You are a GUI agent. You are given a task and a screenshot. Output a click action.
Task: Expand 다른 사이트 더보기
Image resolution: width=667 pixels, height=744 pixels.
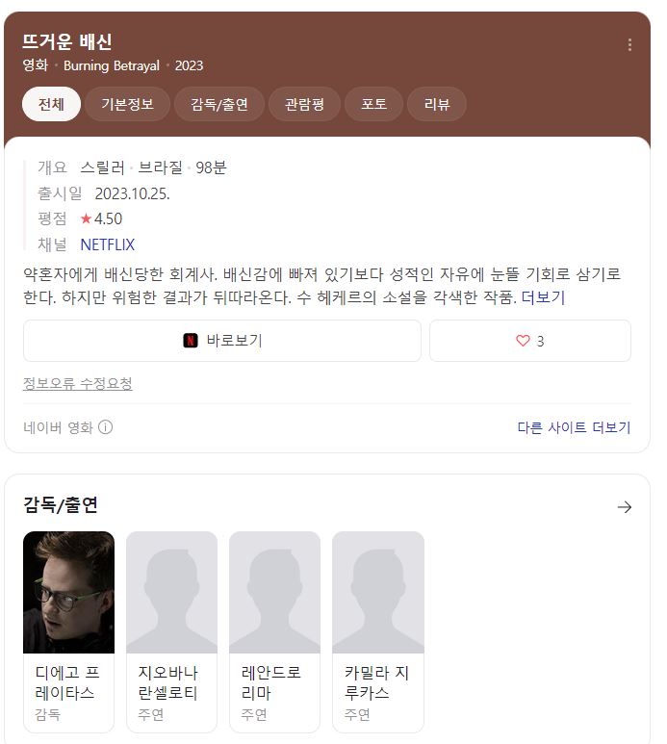tap(574, 427)
